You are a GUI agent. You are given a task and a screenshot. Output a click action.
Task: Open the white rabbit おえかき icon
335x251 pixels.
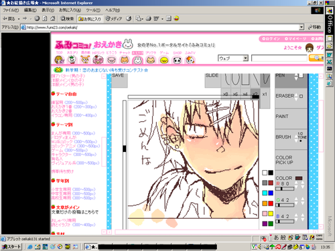tap(137, 60)
